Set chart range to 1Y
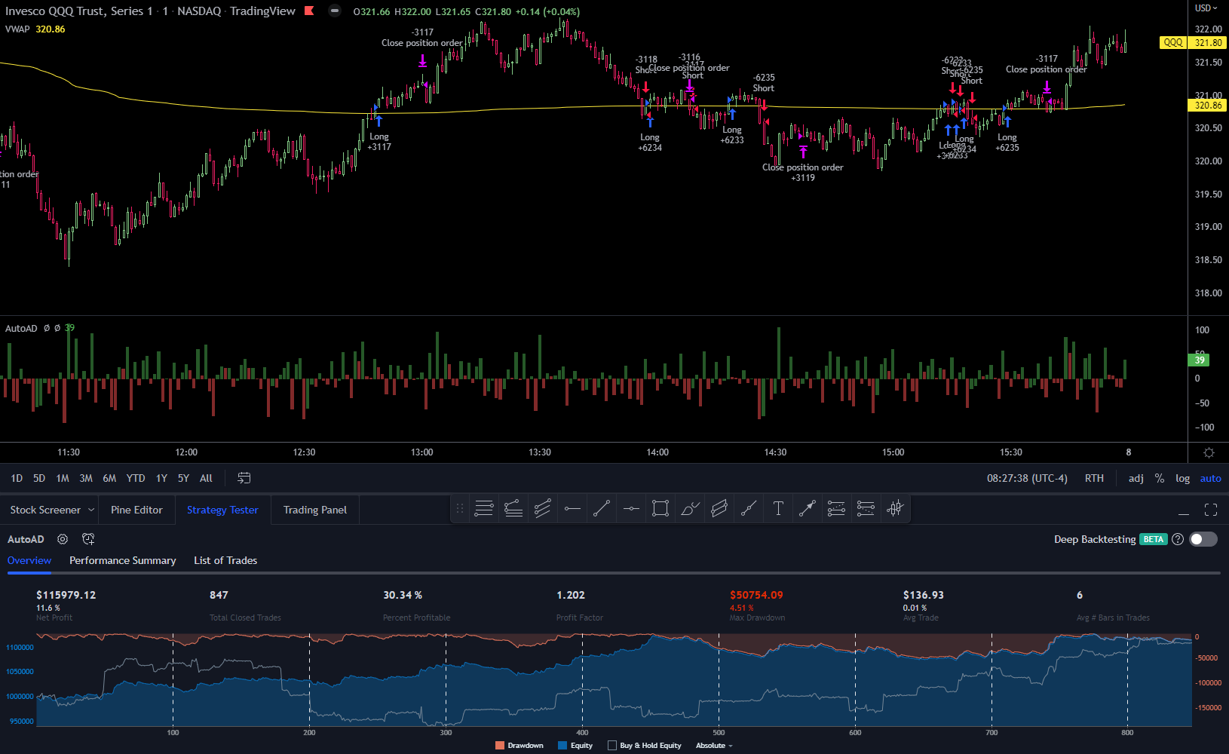This screenshot has width=1229, height=754. click(161, 478)
